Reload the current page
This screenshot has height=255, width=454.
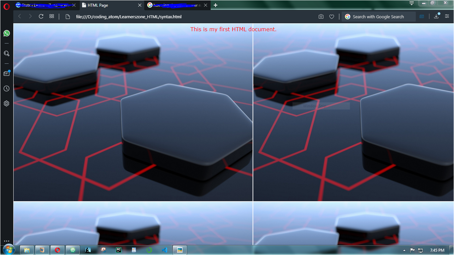[41, 16]
